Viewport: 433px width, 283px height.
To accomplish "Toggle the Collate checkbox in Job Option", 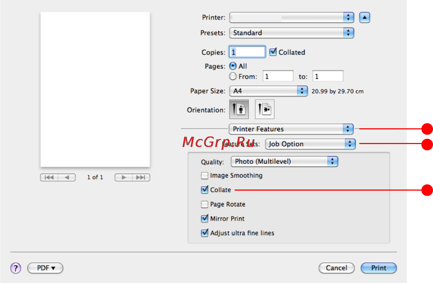I will click(205, 190).
